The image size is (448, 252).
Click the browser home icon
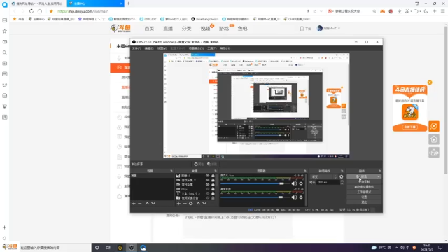[40, 11]
